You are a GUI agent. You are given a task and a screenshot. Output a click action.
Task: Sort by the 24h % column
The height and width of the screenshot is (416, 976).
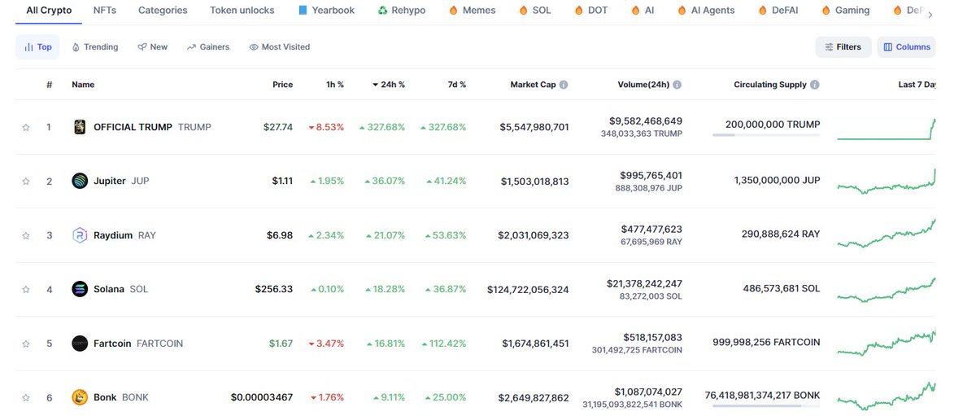click(389, 85)
